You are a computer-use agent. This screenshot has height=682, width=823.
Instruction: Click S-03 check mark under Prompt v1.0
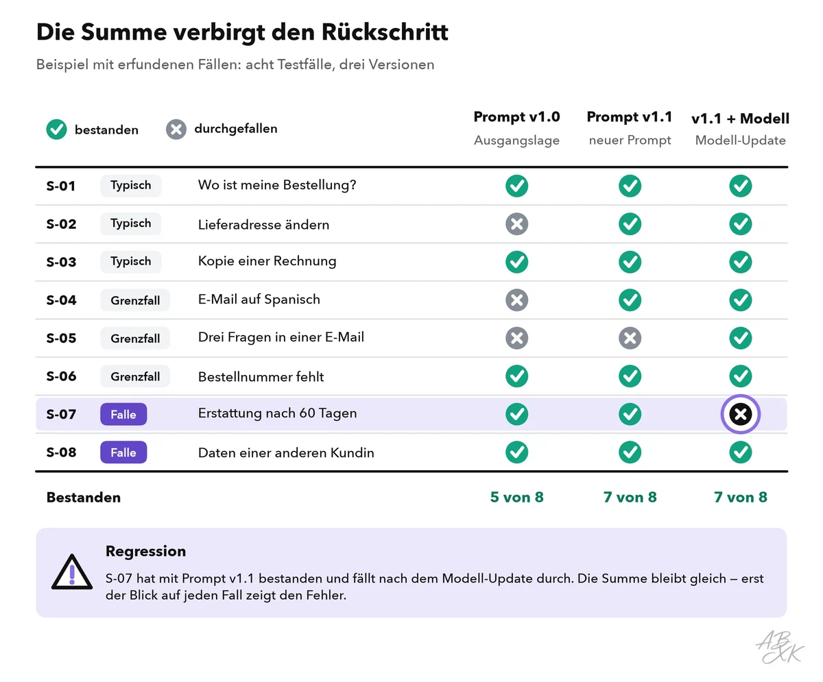(x=517, y=262)
